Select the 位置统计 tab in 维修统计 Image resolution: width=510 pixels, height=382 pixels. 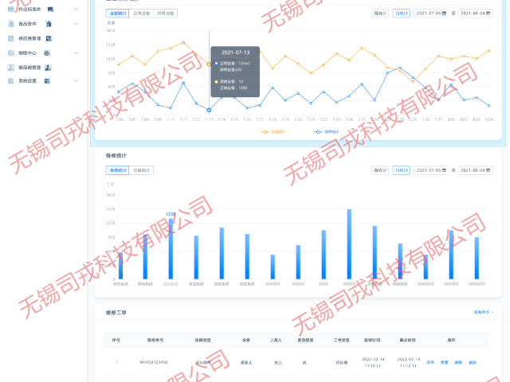(141, 170)
